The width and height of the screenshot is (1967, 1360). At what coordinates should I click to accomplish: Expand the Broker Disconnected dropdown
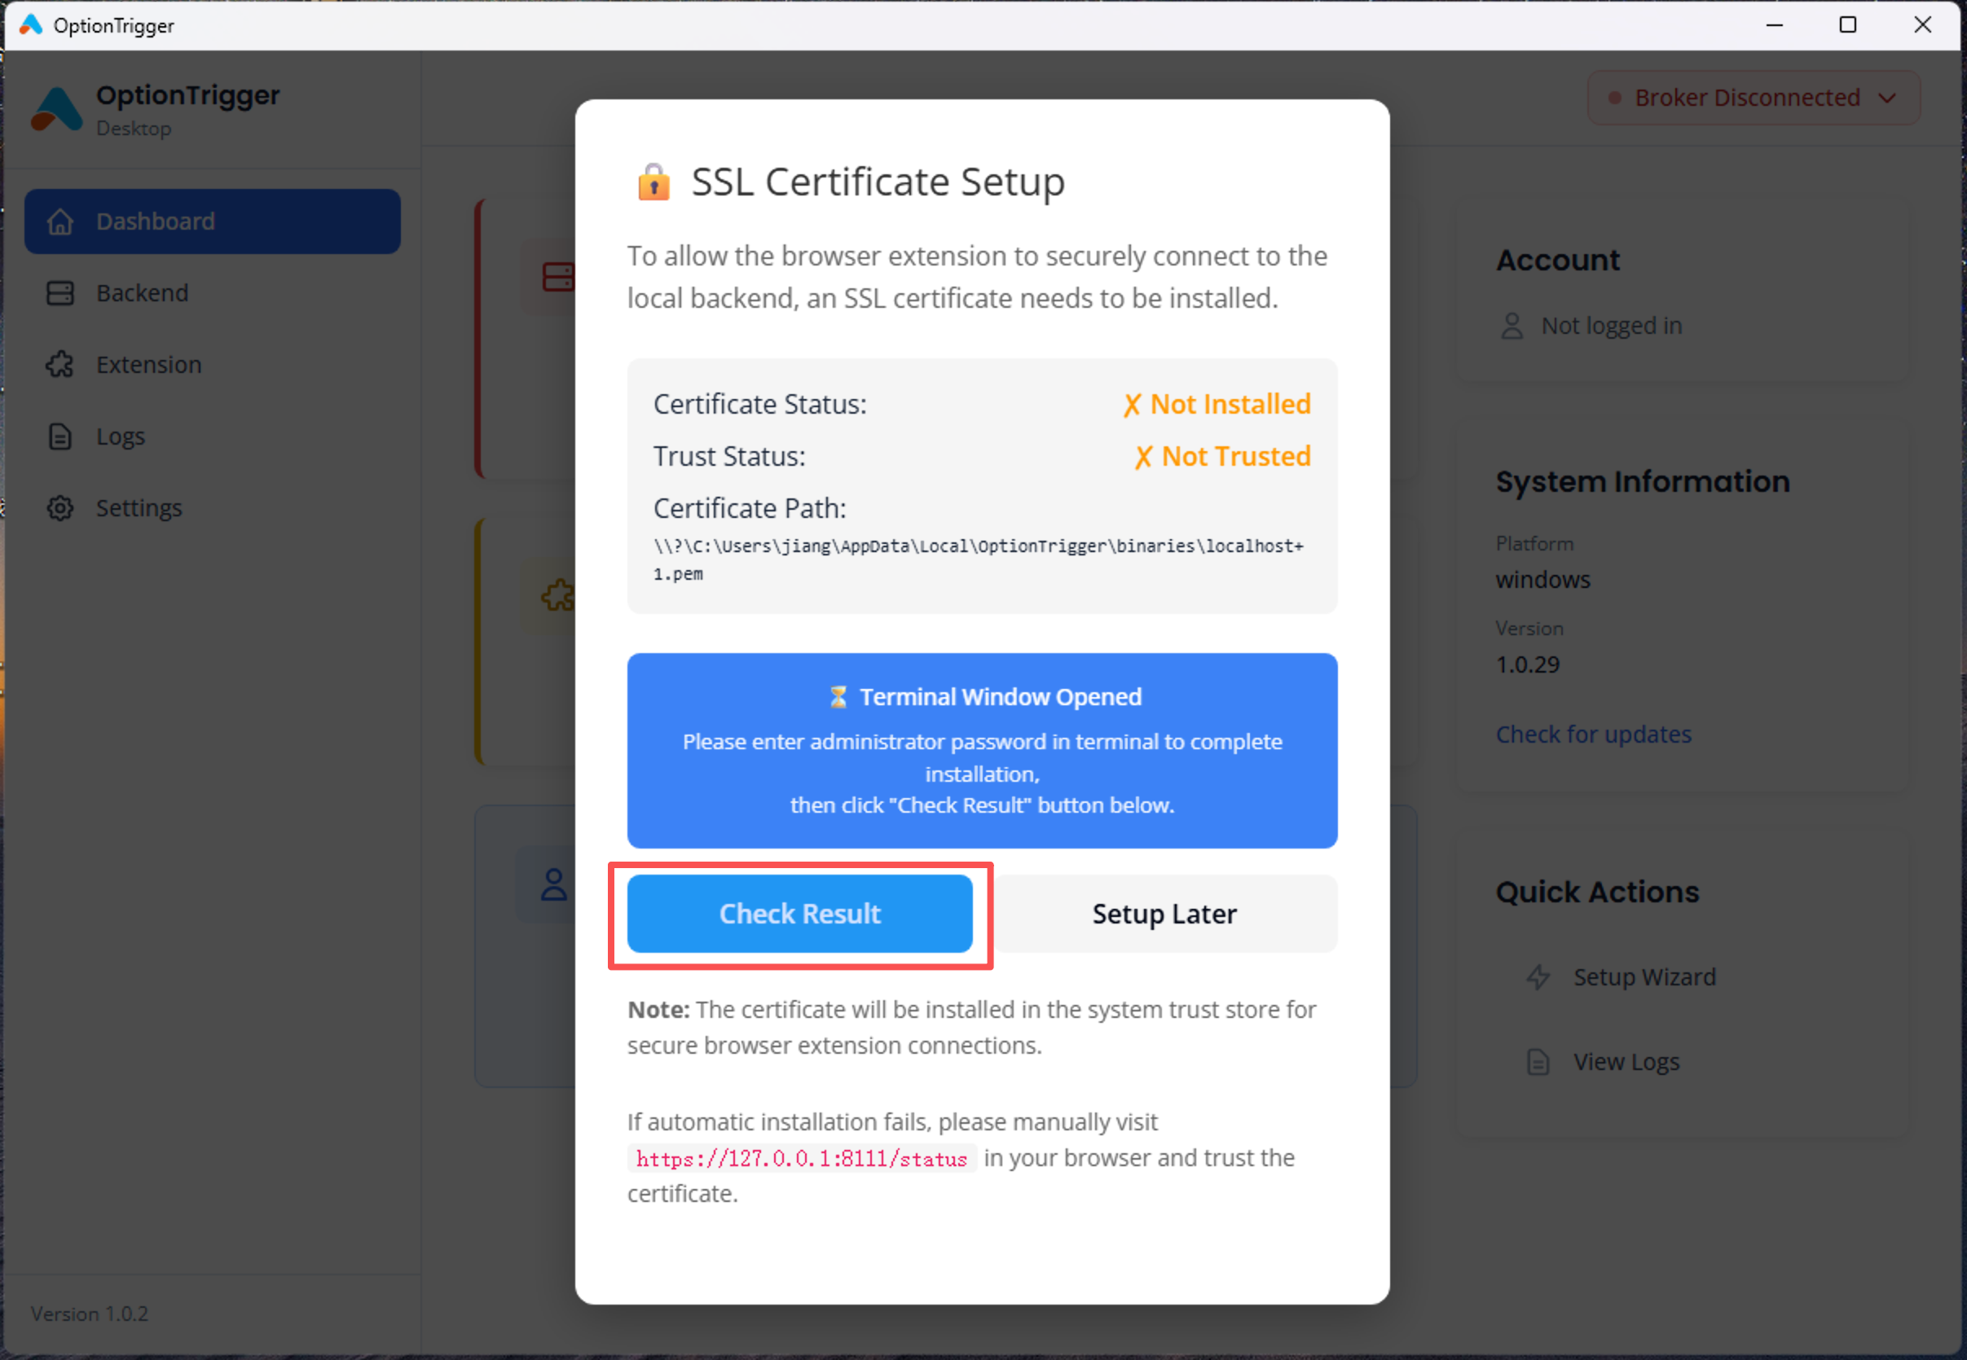tap(1753, 98)
